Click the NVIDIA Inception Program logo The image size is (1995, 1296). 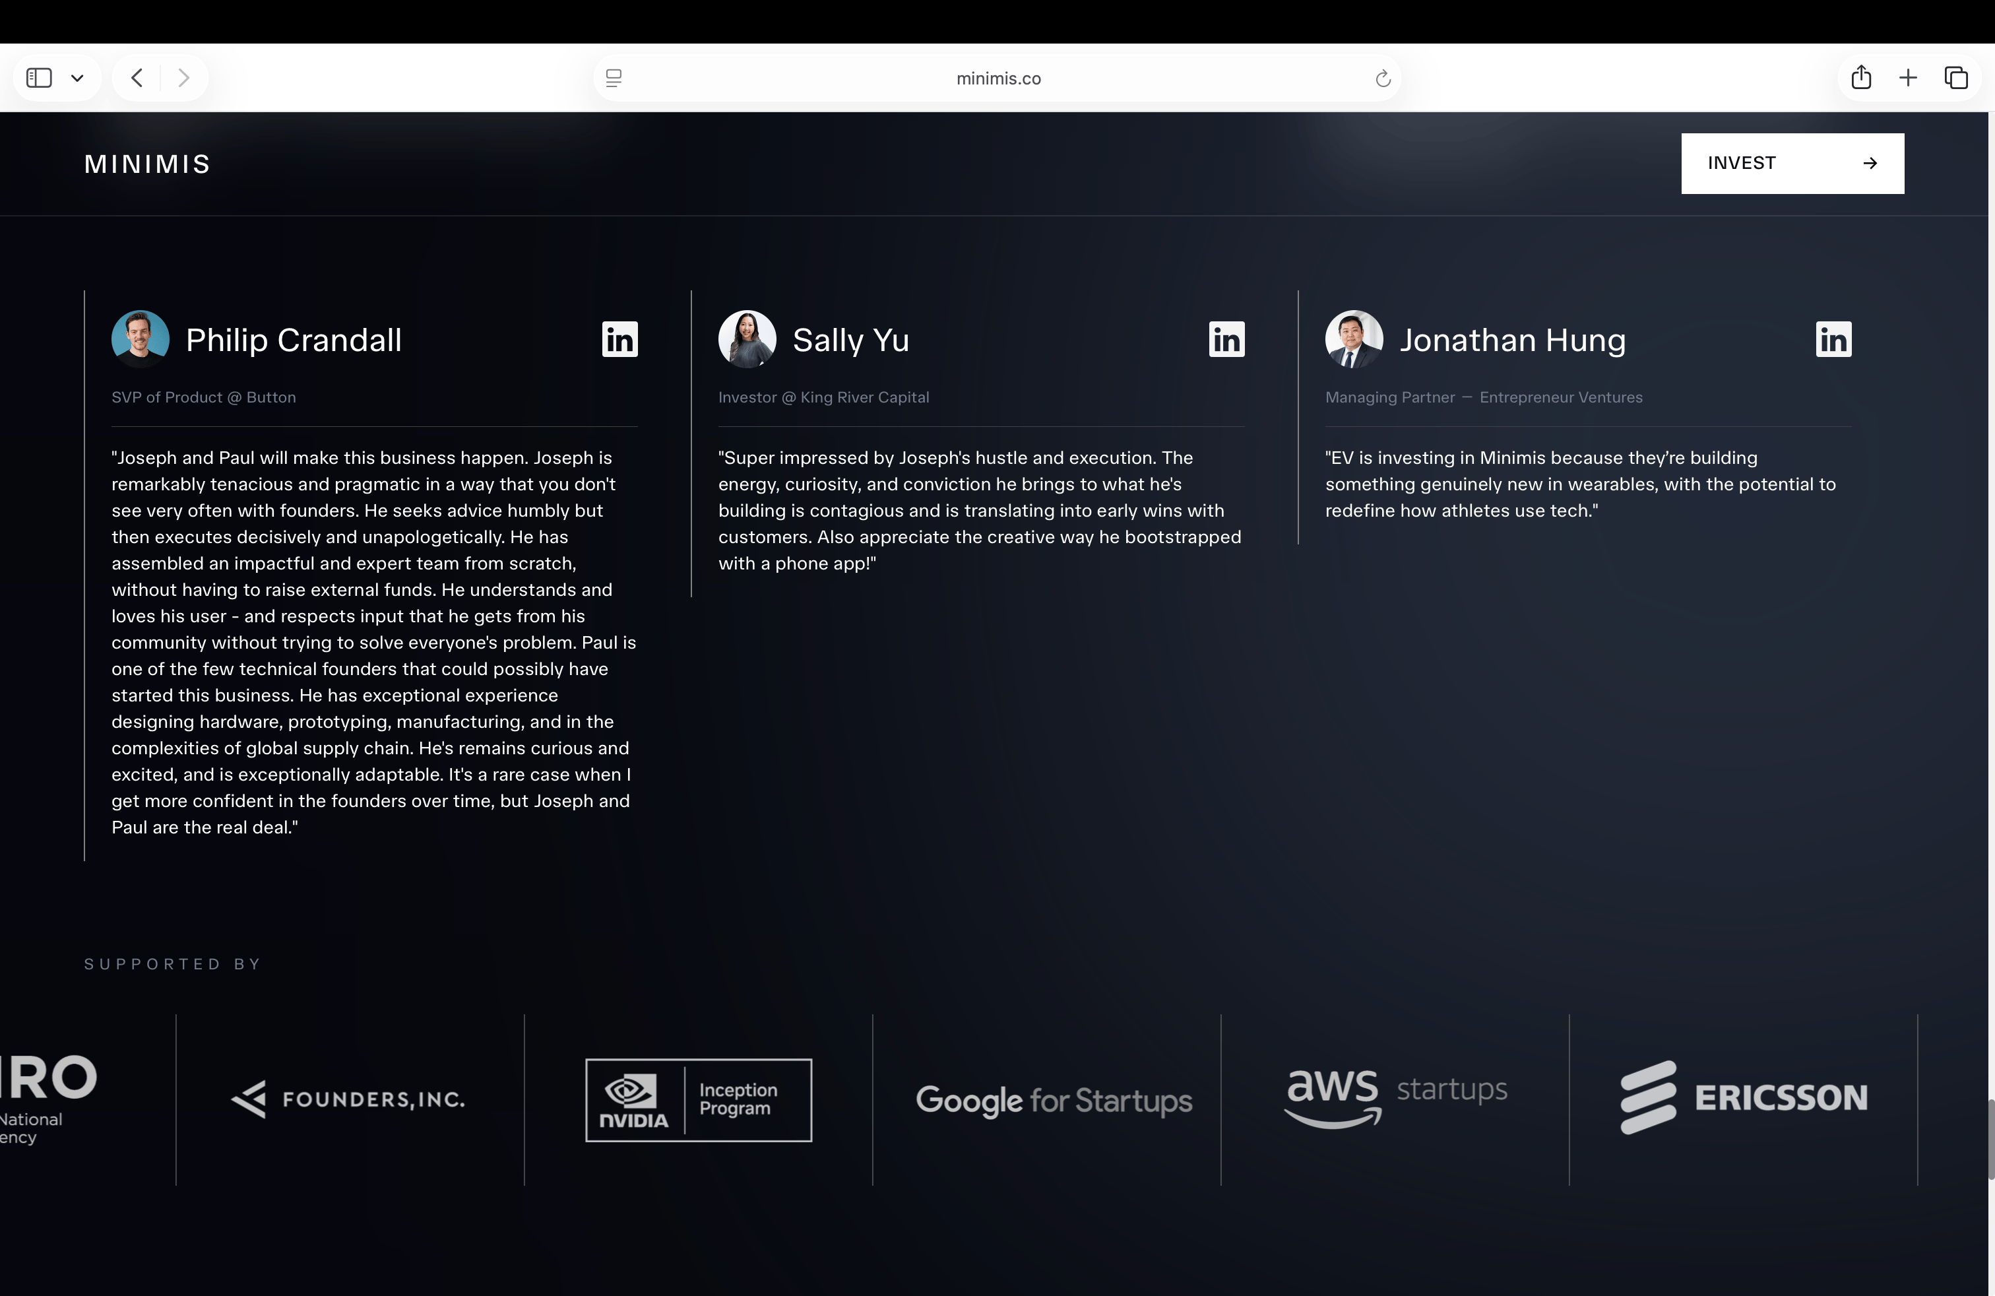point(698,1100)
